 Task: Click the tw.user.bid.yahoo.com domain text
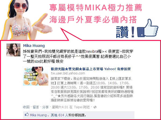(68, 73)
